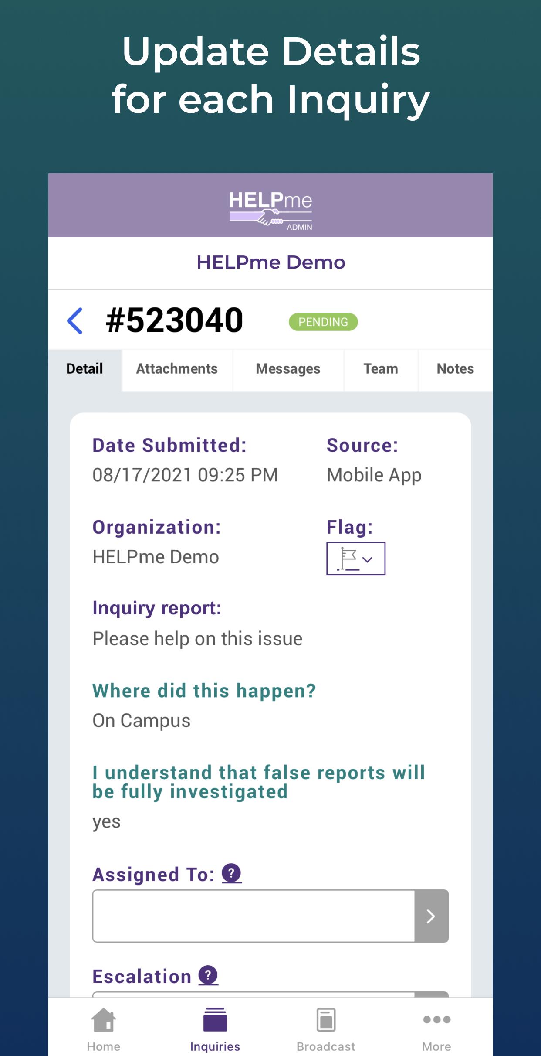Select inquiry number #523040

[x=174, y=320]
